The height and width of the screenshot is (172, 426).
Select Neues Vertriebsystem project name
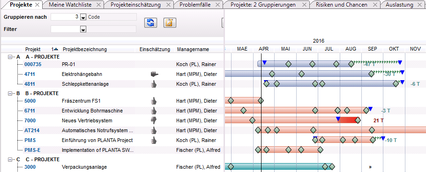(x=87, y=120)
